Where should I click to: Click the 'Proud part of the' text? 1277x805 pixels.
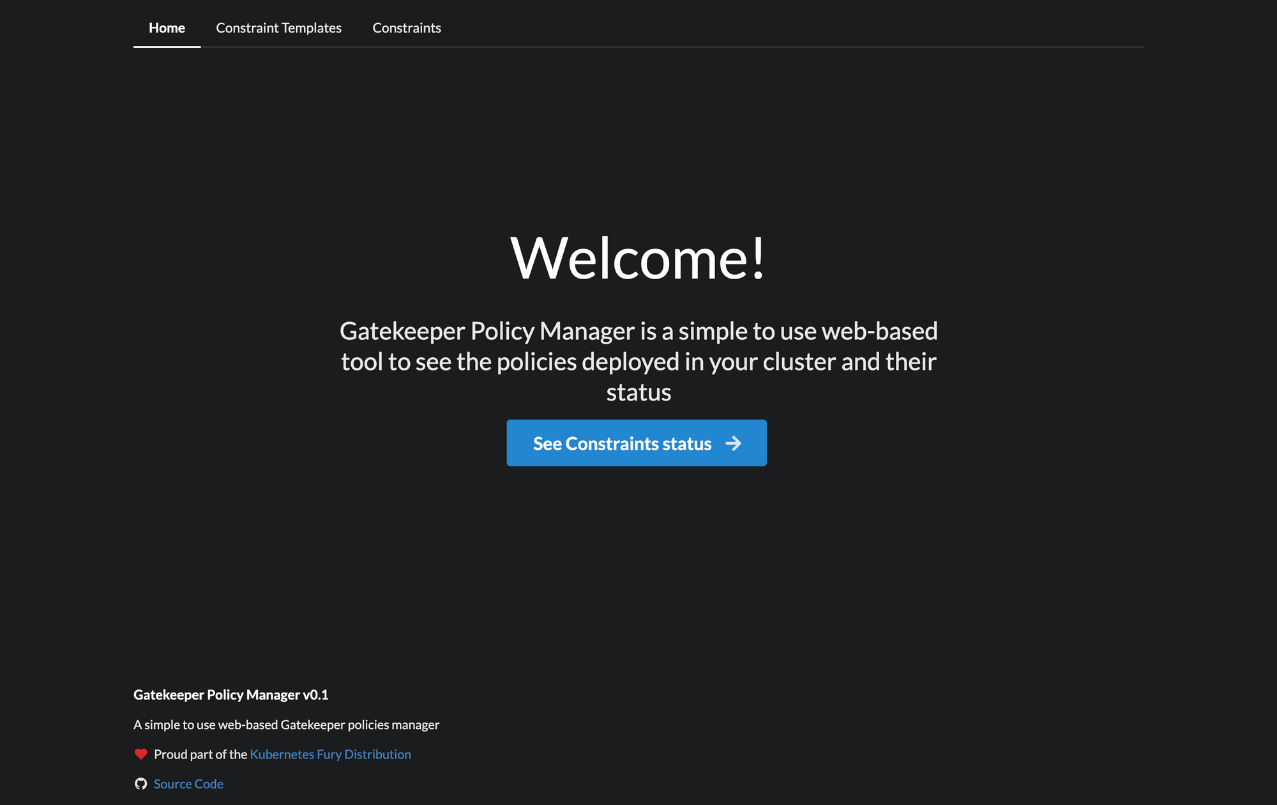click(x=200, y=755)
